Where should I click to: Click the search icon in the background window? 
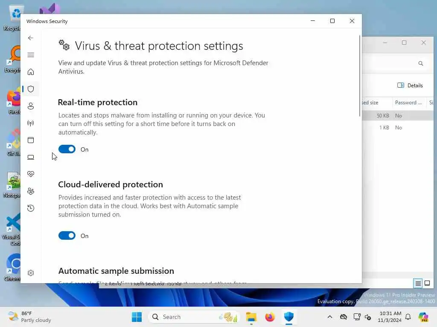click(420, 63)
